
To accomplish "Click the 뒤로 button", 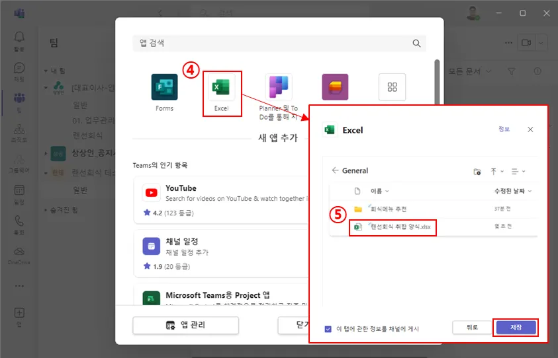I will 472,328.
